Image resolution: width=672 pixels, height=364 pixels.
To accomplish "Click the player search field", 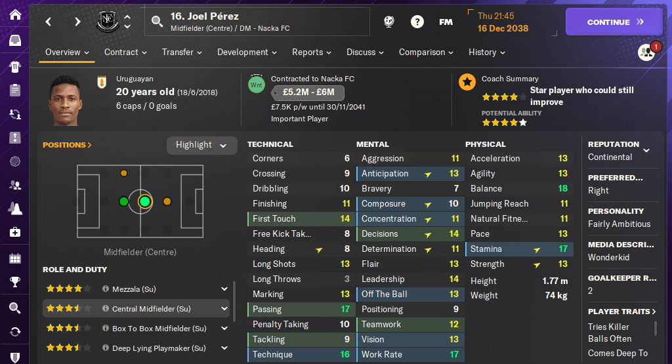I will (259, 22).
